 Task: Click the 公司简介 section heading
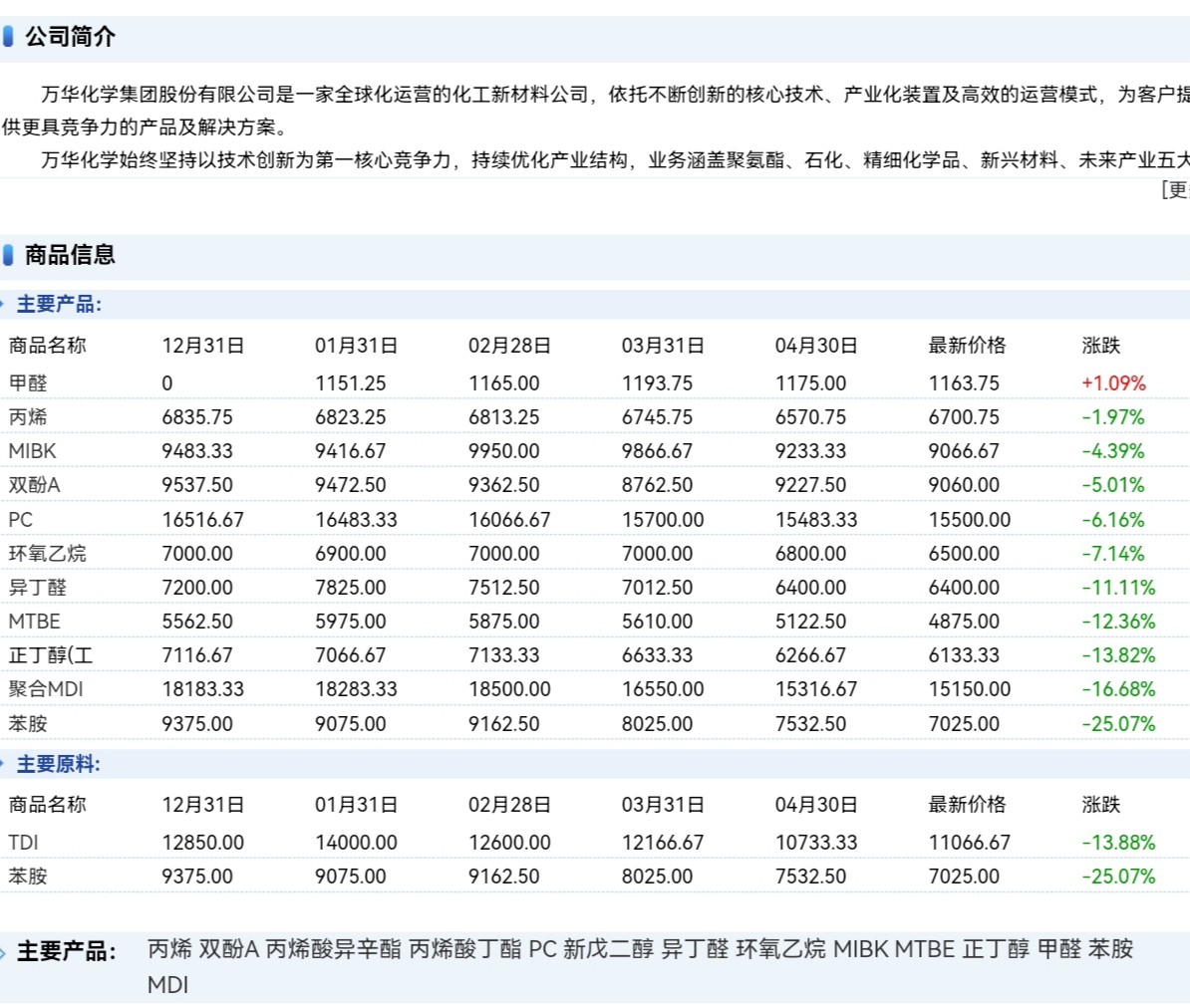(70, 37)
